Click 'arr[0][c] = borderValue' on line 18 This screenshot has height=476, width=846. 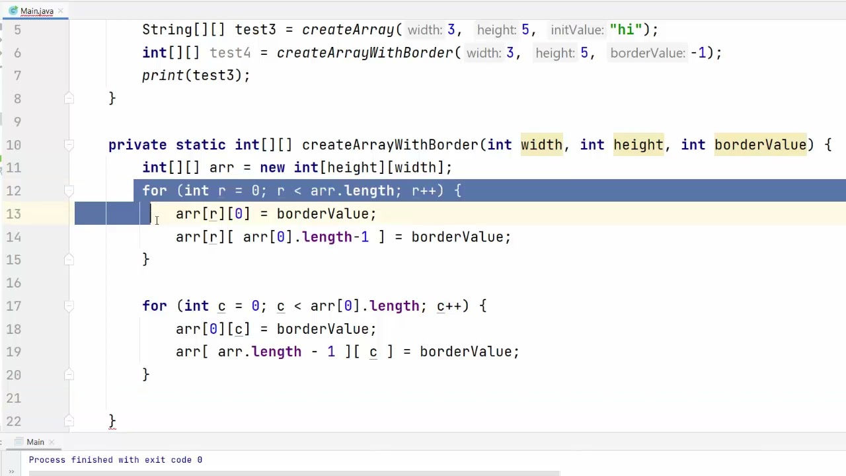pos(272,329)
